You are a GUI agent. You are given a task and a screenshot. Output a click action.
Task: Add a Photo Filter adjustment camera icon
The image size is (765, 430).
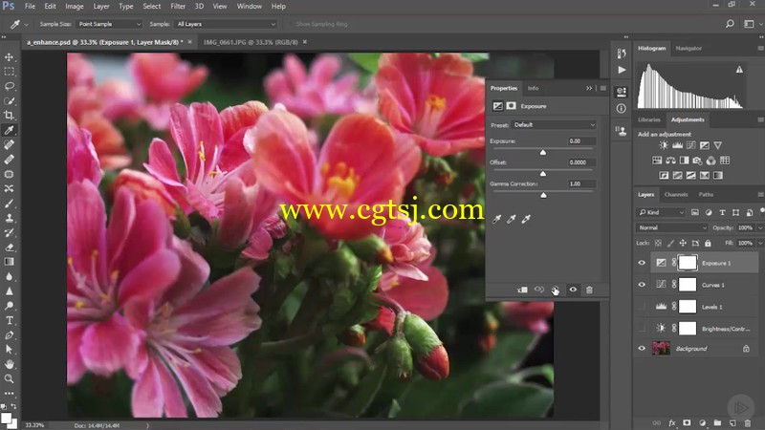(697, 161)
